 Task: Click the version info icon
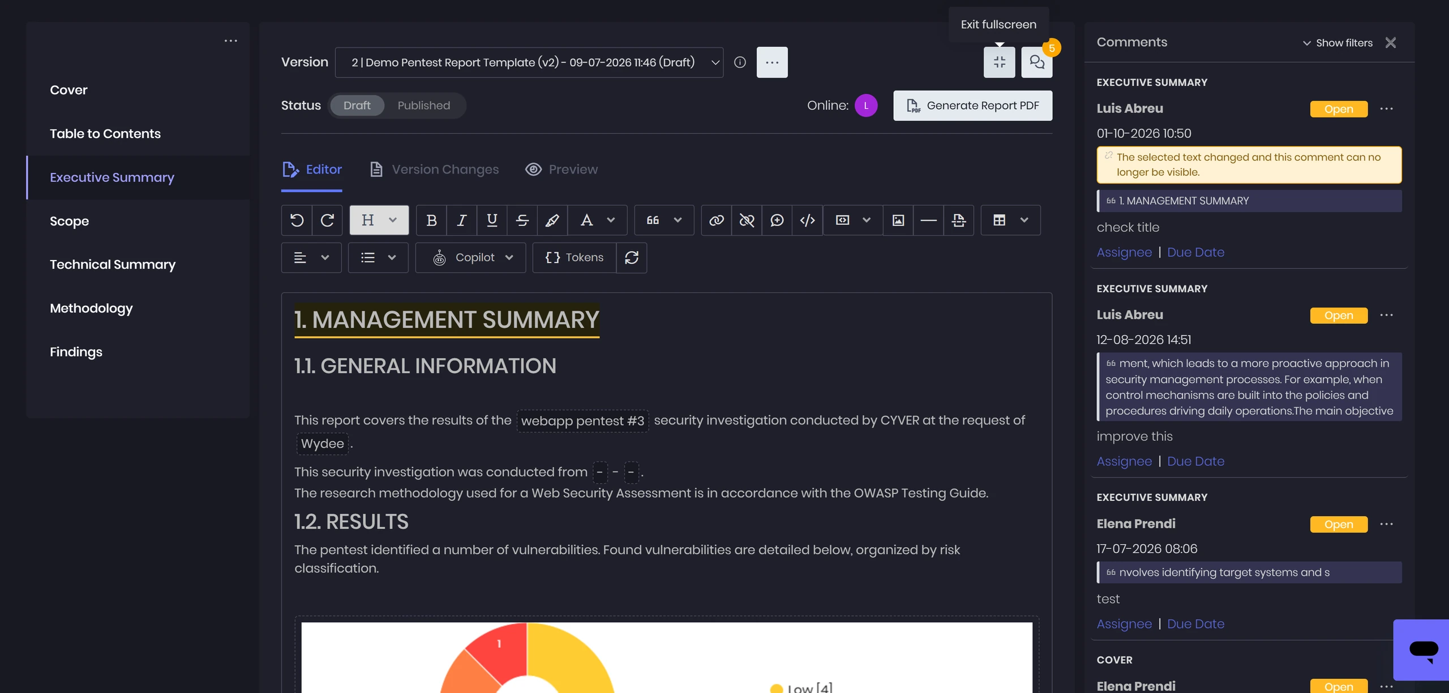740,62
